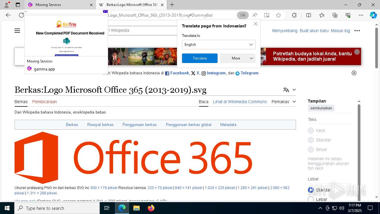Expand language list chevron beside title

tap(294, 90)
